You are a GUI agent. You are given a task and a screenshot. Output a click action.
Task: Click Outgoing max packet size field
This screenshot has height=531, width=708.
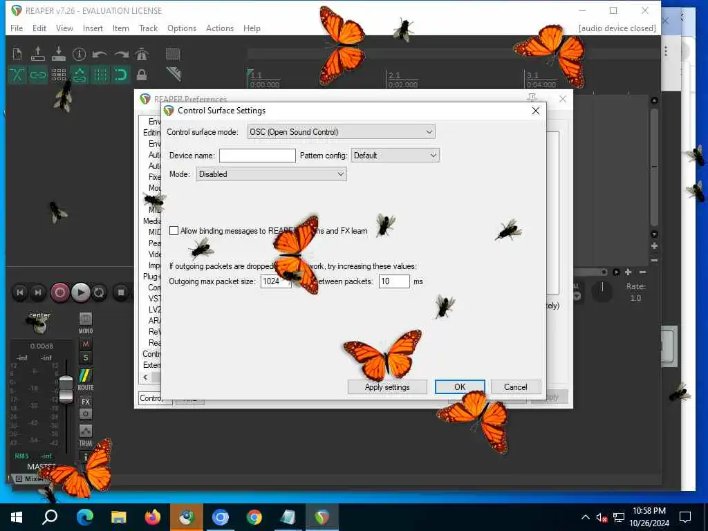coord(275,281)
